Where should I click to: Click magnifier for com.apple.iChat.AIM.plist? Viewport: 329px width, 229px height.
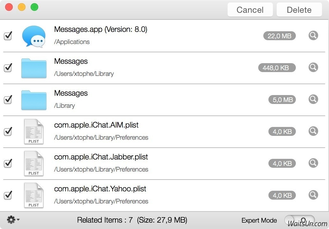click(x=313, y=131)
